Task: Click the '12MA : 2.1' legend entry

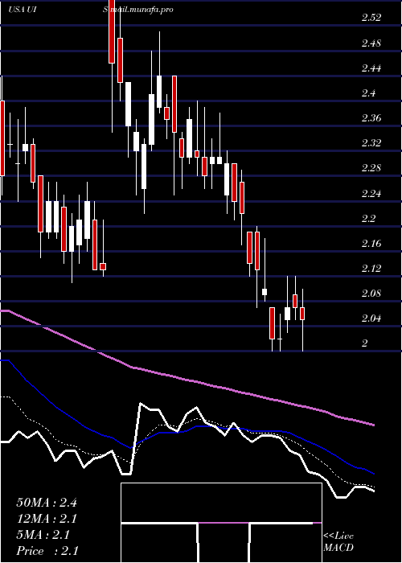Action: coord(47,518)
